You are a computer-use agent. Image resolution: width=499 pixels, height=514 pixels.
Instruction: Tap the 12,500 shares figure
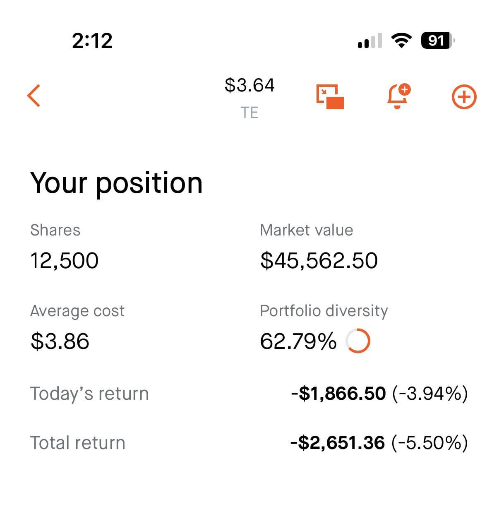65,261
